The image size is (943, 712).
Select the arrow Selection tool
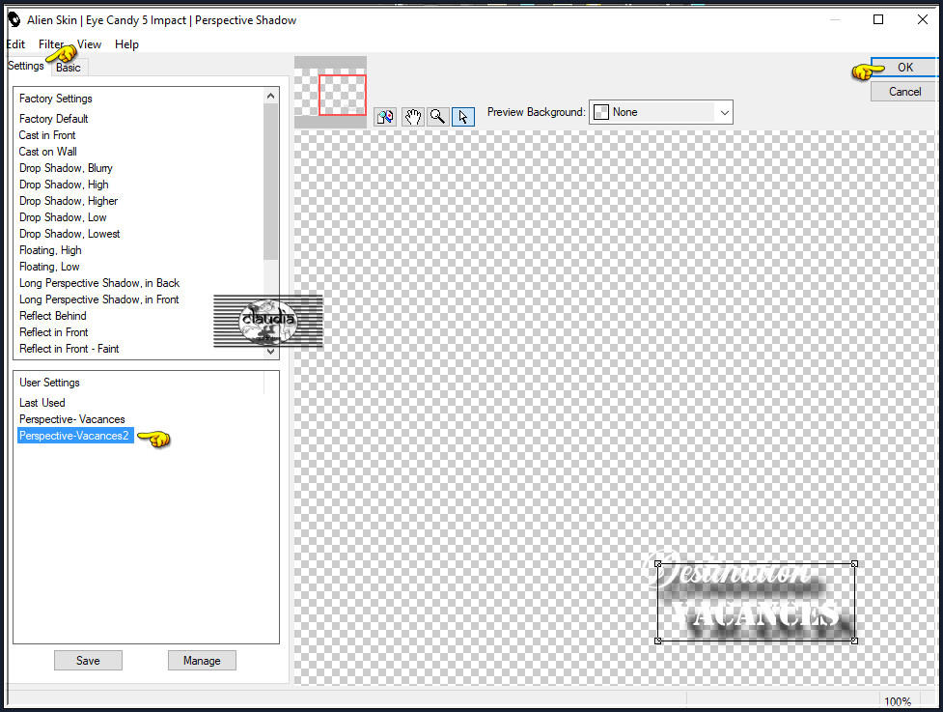pyautogui.click(x=462, y=116)
